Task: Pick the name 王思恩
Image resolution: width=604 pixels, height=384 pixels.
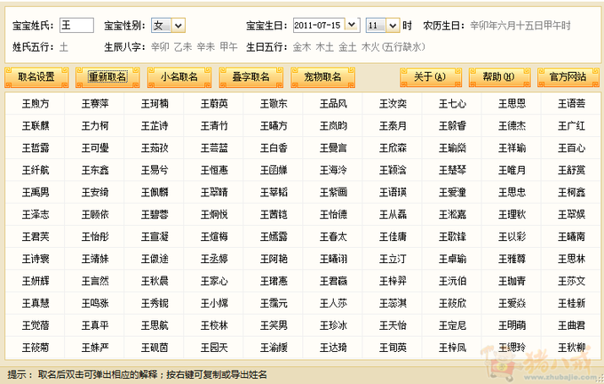Action: coord(512,104)
